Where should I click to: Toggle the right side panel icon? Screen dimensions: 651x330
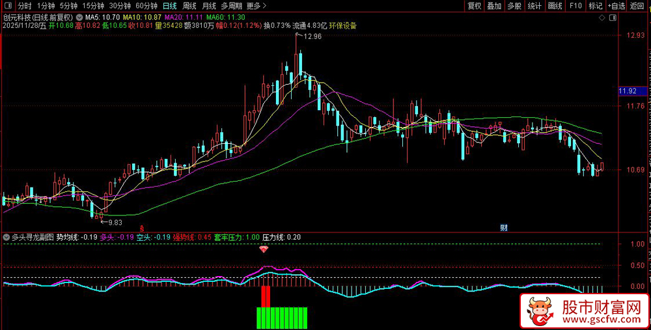coord(612,18)
